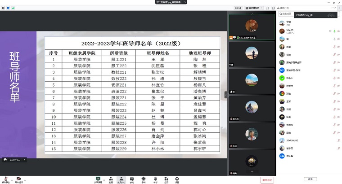Image resolution: width=342 pixels, height=184 pixels.
Task: Click the meeting timer 05:34
Action: [x=238, y=8]
